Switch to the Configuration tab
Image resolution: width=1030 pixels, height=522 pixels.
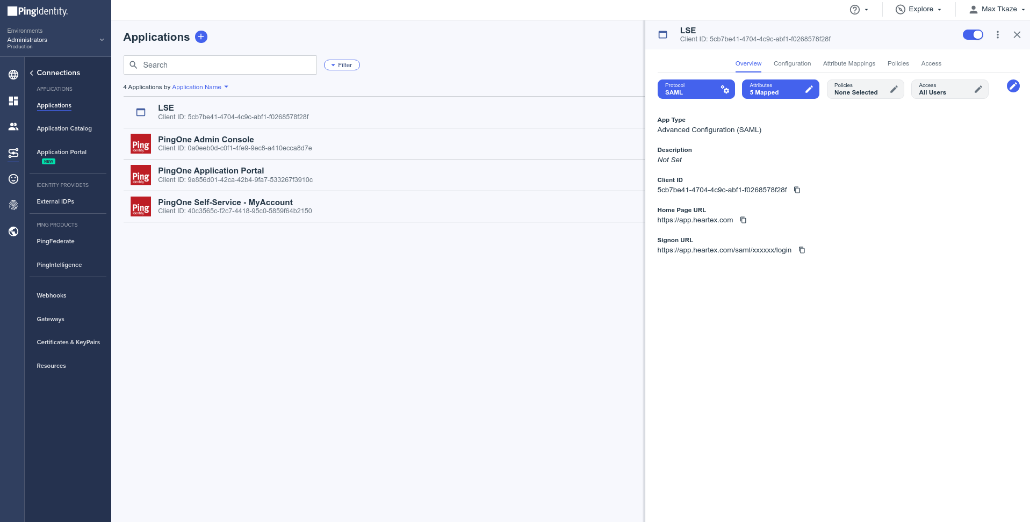(x=792, y=63)
